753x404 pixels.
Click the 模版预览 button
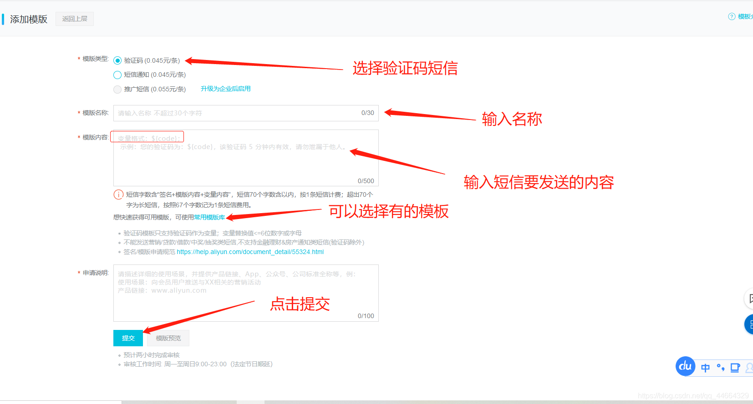[168, 338]
